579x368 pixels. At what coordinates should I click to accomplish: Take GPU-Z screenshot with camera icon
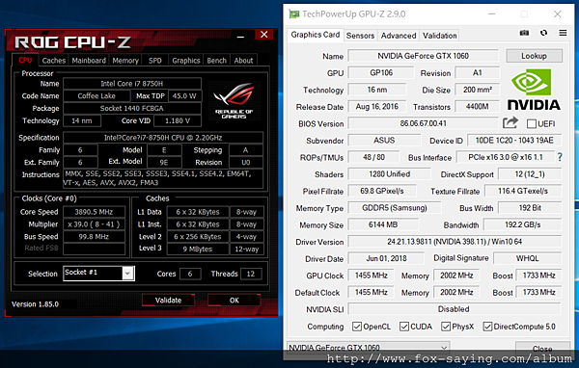click(524, 33)
